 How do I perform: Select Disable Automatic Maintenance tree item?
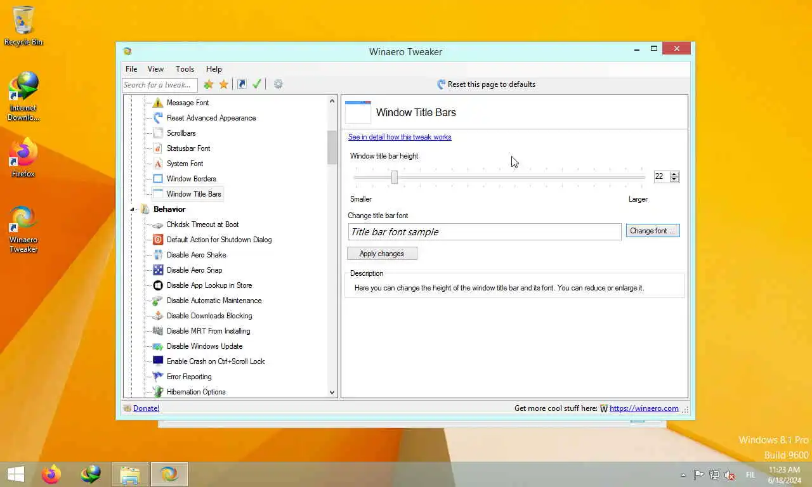tap(214, 301)
